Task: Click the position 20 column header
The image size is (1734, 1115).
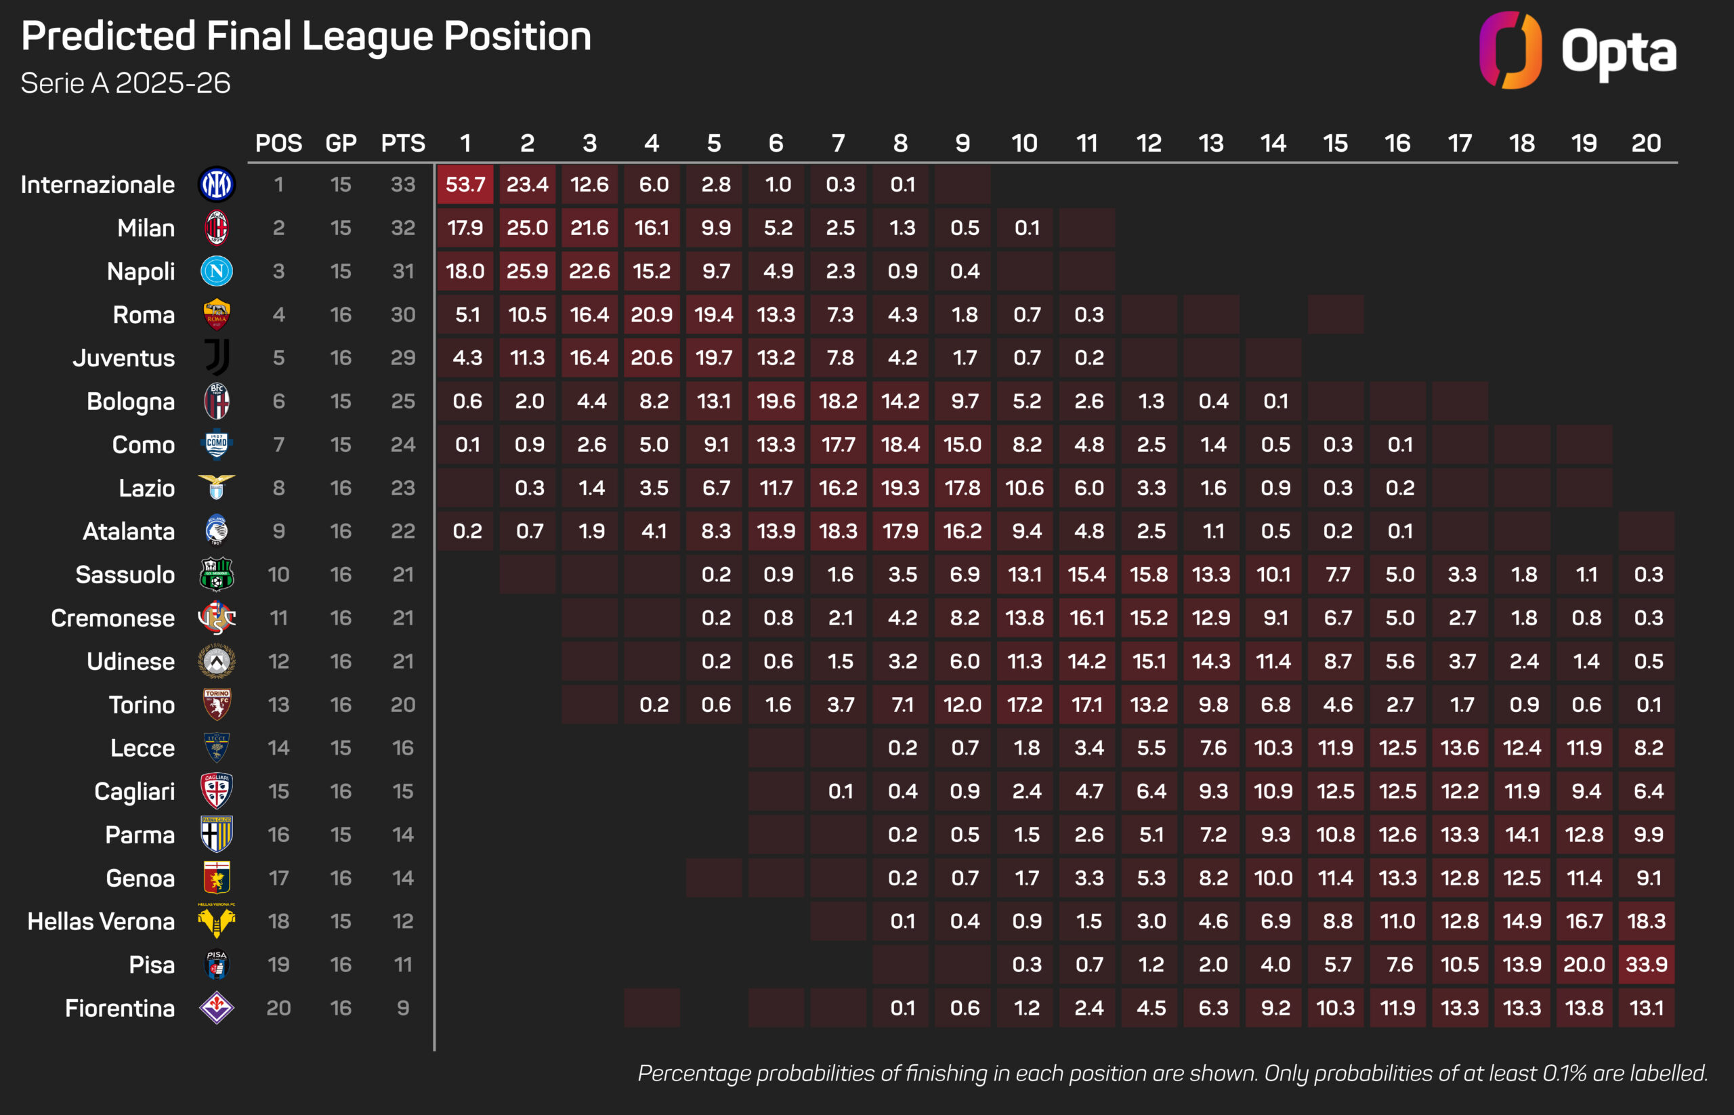Action: point(1647,144)
